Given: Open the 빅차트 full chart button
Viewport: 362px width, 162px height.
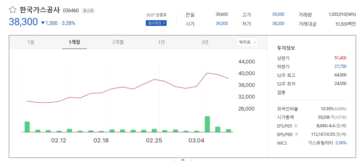Looking at the screenshot, I should click(x=247, y=42).
